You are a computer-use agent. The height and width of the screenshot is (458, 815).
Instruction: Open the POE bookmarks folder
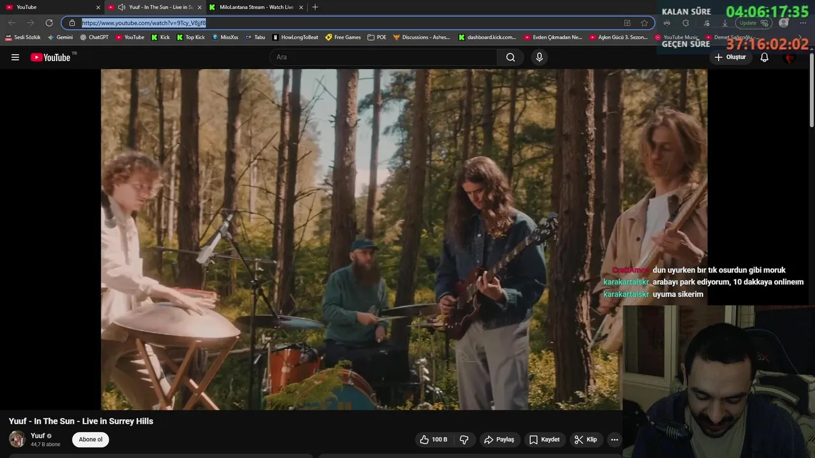(377, 38)
